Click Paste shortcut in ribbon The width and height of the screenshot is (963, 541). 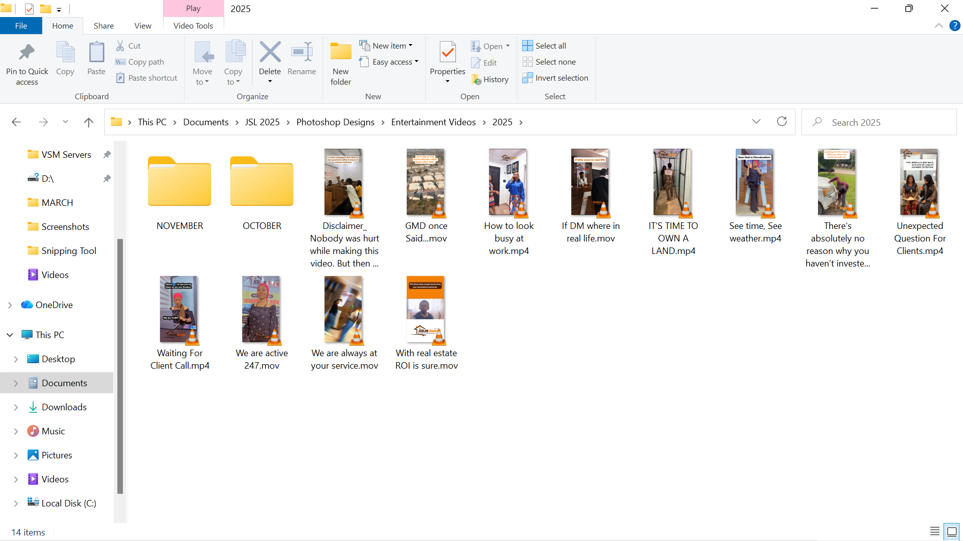click(146, 78)
